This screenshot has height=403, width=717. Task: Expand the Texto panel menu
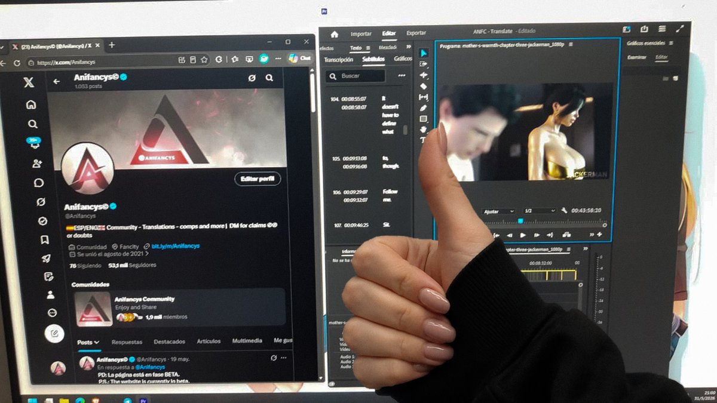click(x=368, y=48)
